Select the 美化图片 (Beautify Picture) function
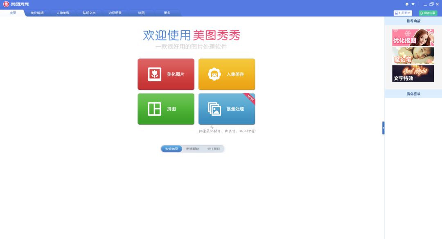 point(166,74)
